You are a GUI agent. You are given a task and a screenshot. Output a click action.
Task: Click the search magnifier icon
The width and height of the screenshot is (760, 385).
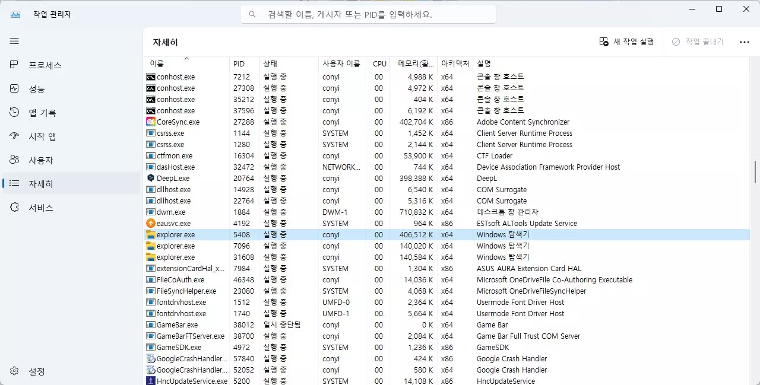point(252,14)
